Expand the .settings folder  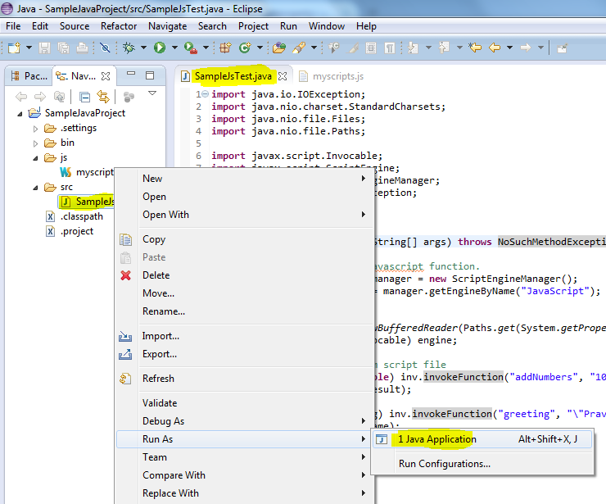[x=34, y=128]
